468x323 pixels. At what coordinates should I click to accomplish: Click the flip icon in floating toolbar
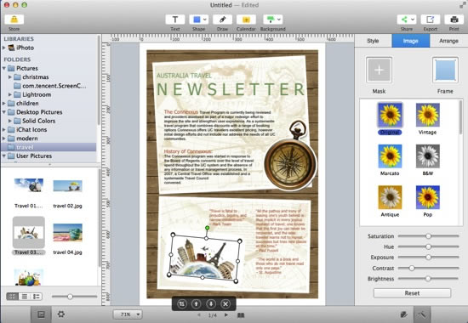181,304
